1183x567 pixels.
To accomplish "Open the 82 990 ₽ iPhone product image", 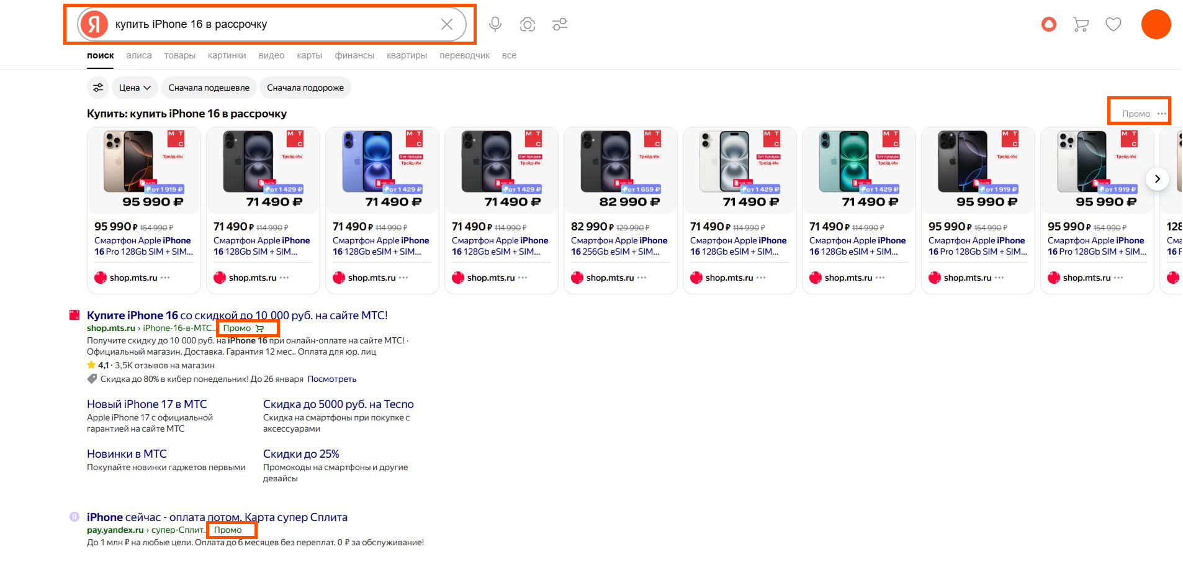I will pos(620,170).
